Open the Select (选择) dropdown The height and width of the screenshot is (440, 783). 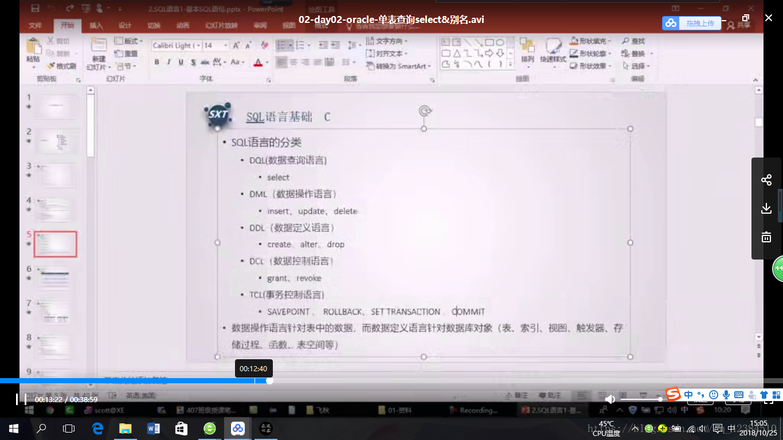[x=637, y=66]
